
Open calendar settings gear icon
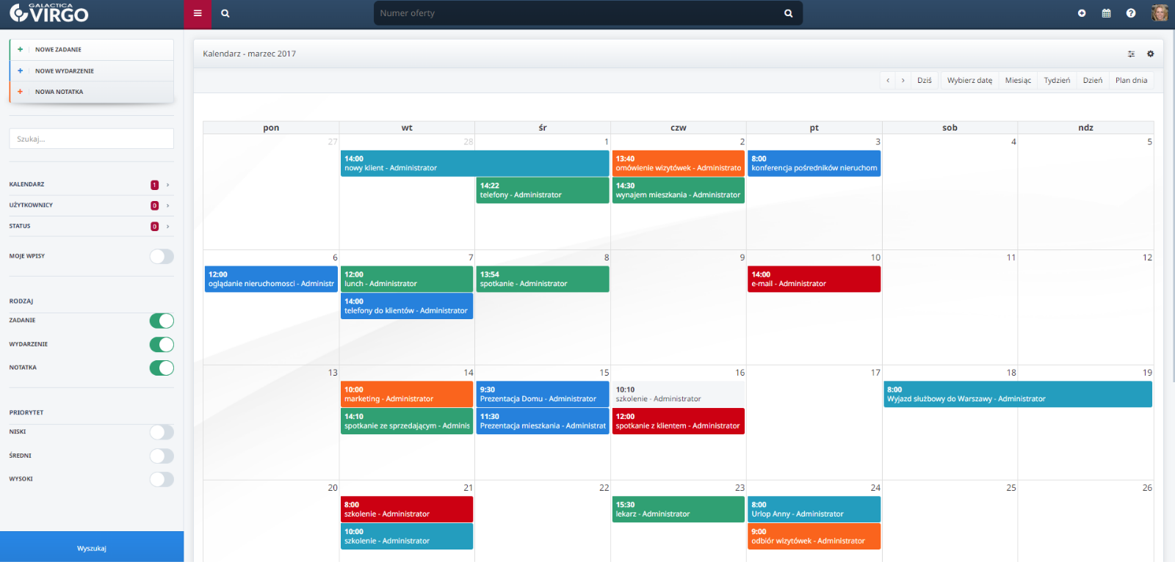pyautogui.click(x=1151, y=54)
